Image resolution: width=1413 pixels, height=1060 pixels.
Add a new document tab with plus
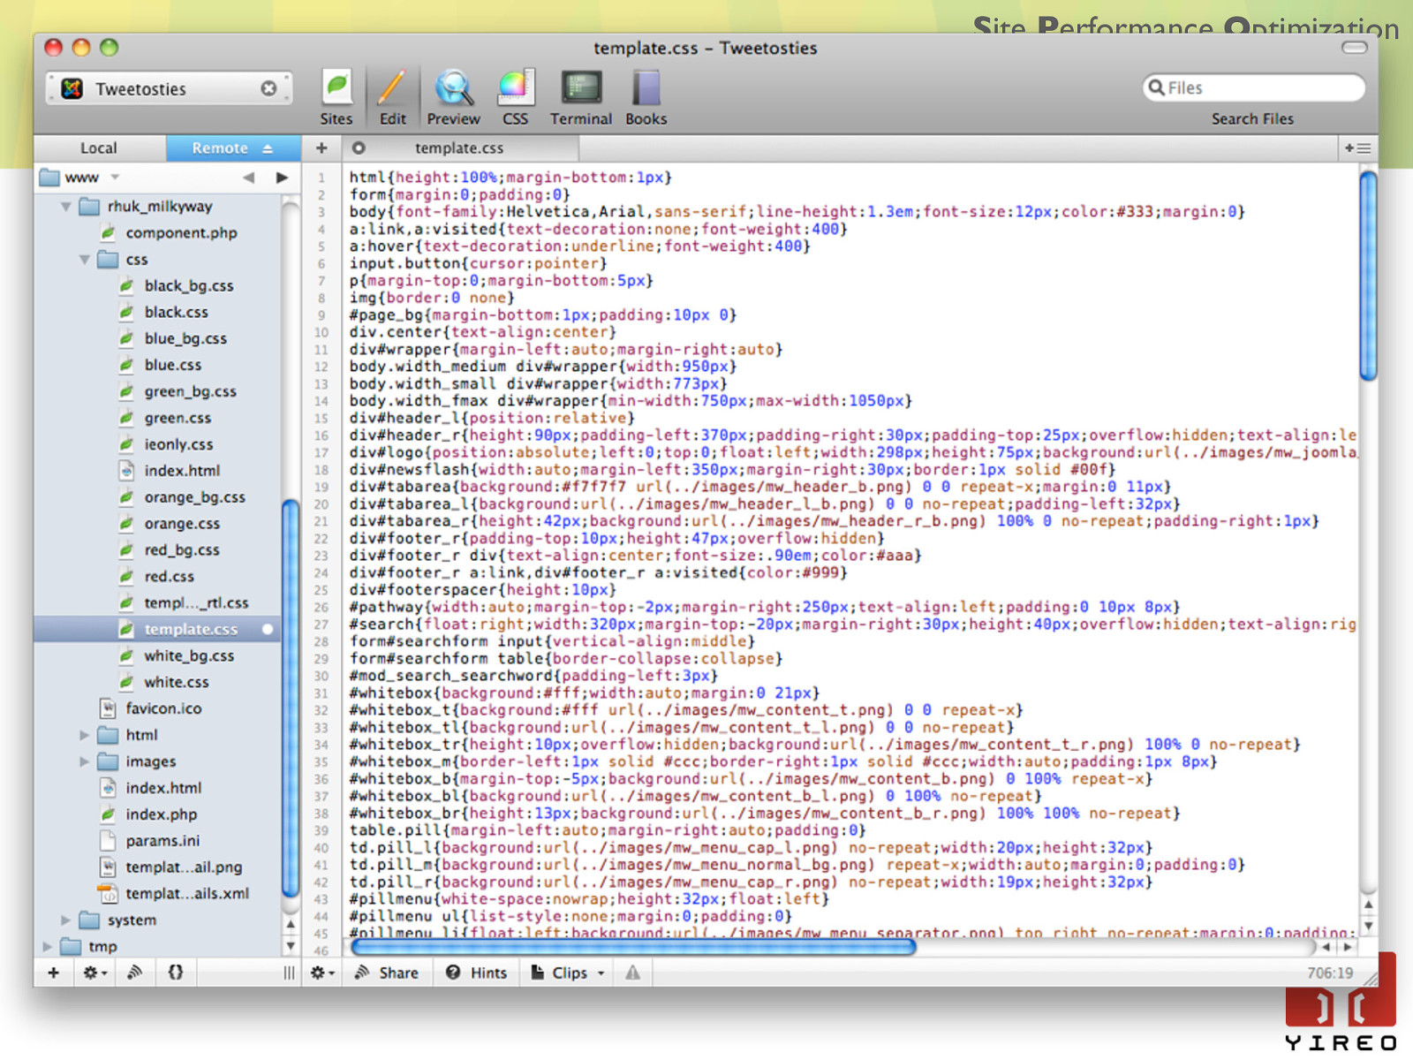(x=321, y=148)
